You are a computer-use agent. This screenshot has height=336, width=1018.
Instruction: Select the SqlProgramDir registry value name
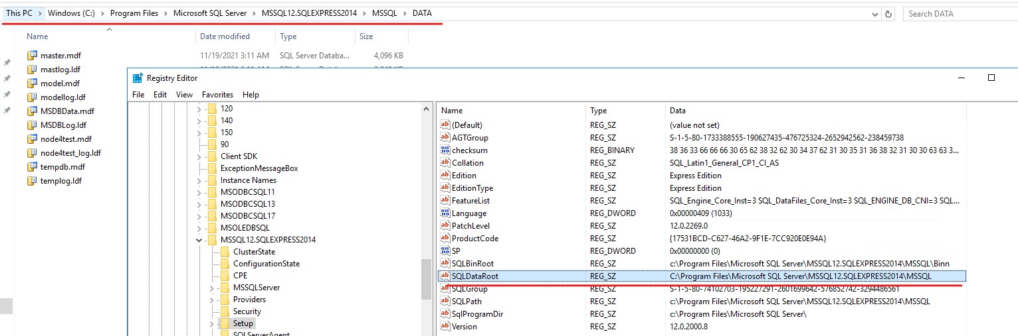tap(477, 314)
